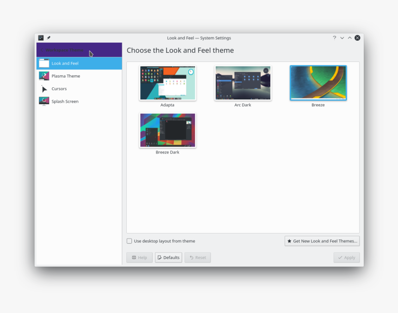Viewport: 398px width, 313px height.
Task: Click the help question-mark icon in titlebar
Action: [x=335, y=38]
